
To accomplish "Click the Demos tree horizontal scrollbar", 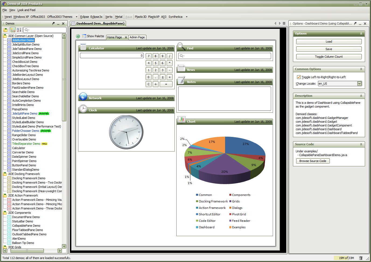I will tap(27, 251).
